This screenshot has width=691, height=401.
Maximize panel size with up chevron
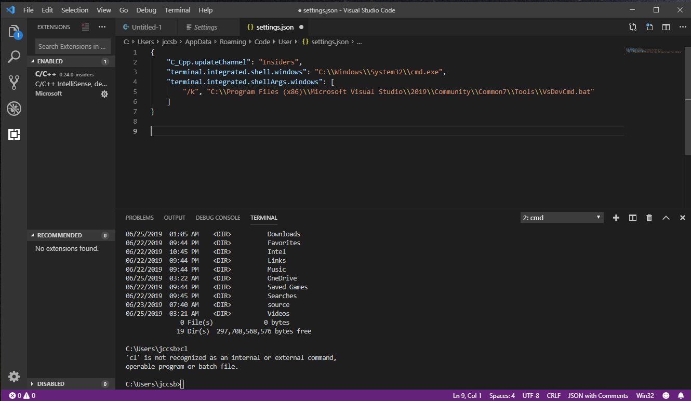coord(666,218)
